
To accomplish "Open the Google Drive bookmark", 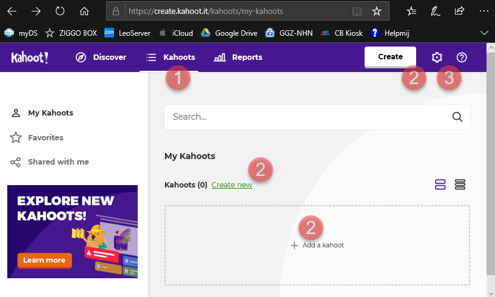I will [x=229, y=33].
